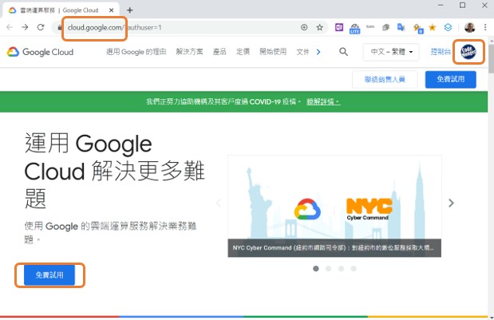This screenshot has height=320, width=494.
Task: Expand more nav items with blue chevron
Action: click(318, 52)
